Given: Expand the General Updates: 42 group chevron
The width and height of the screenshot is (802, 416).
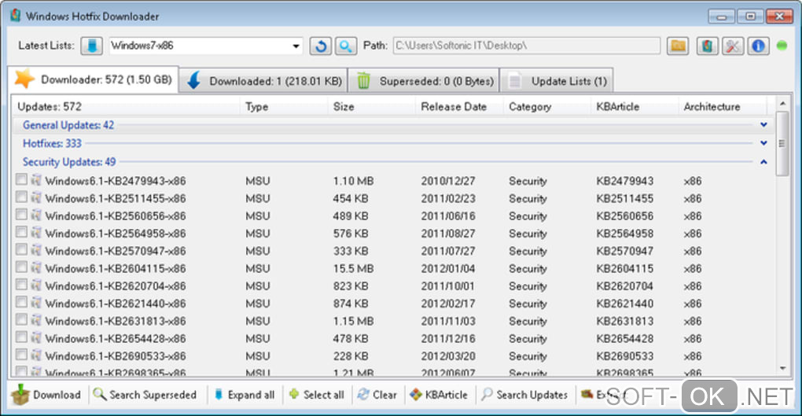Looking at the screenshot, I should 763,125.
